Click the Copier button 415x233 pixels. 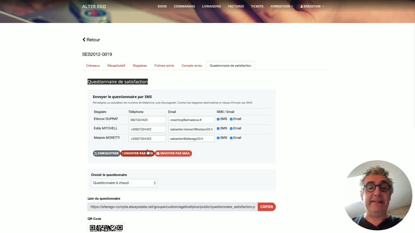pyautogui.click(x=267, y=207)
